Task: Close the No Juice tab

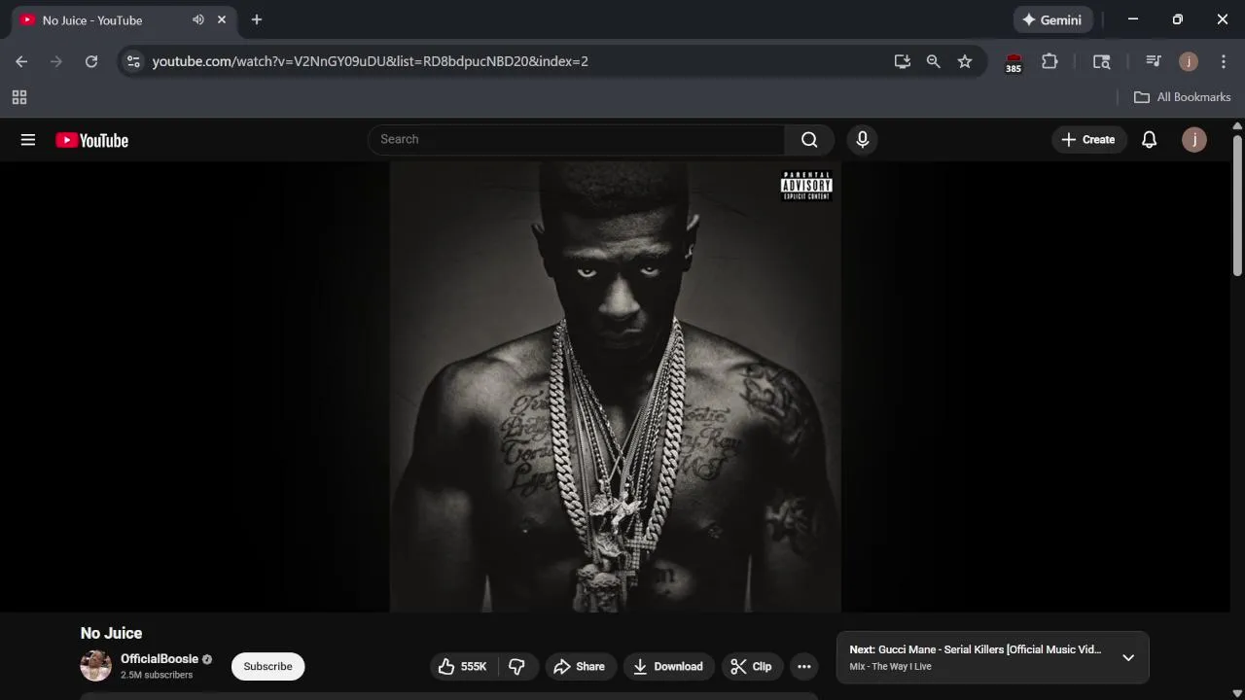Action: pyautogui.click(x=222, y=19)
